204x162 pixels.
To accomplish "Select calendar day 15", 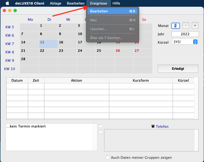I will (x=48, y=44).
